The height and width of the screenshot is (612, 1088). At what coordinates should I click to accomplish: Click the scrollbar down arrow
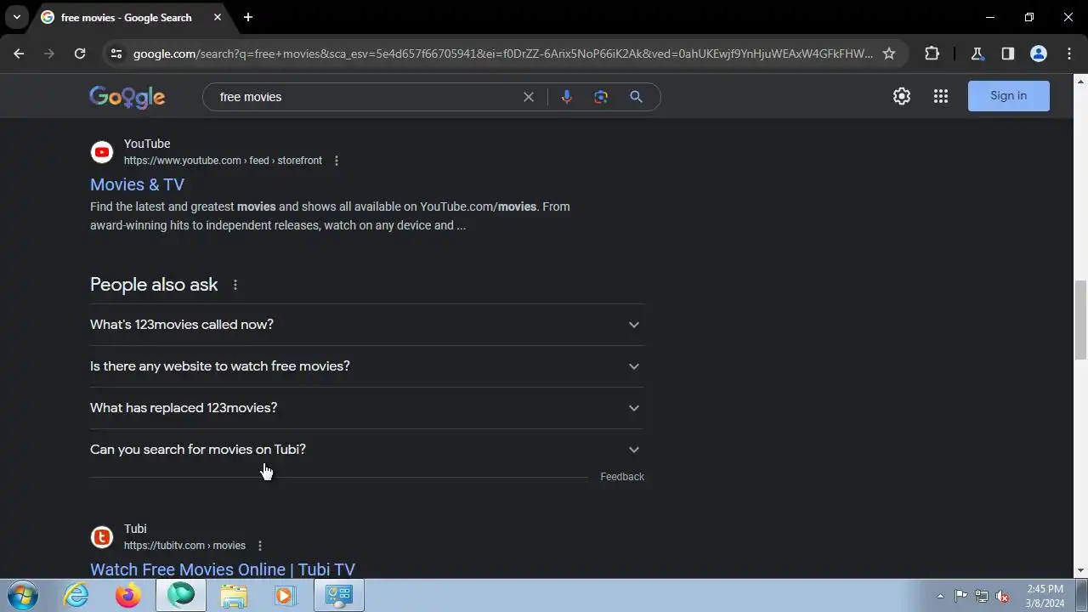pos(1080,571)
